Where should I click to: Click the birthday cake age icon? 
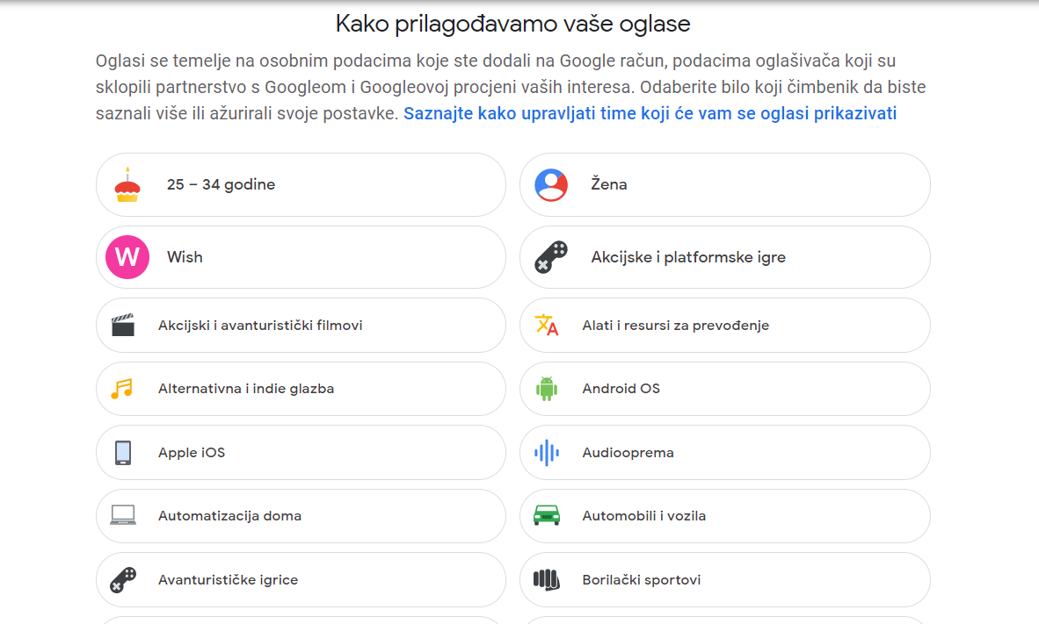[x=127, y=184]
